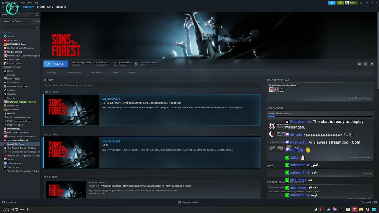379x213 pixels.
Task: Add Sons Of The Forest to favorites
Action: (372, 64)
